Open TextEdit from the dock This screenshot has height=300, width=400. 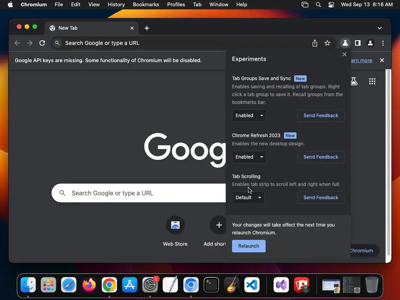[170, 285]
